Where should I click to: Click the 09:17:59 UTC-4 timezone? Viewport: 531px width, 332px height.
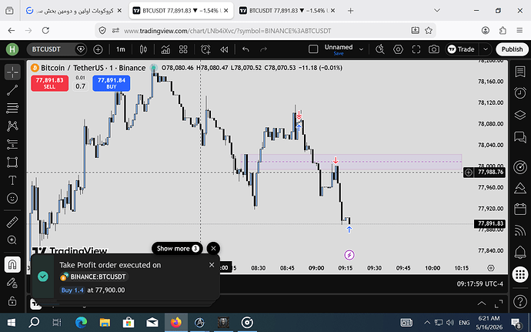point(480,283)
